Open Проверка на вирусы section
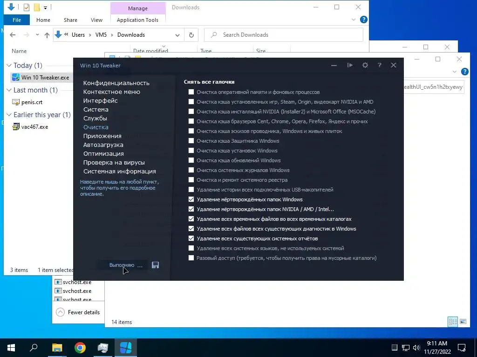 pos(114,162)
